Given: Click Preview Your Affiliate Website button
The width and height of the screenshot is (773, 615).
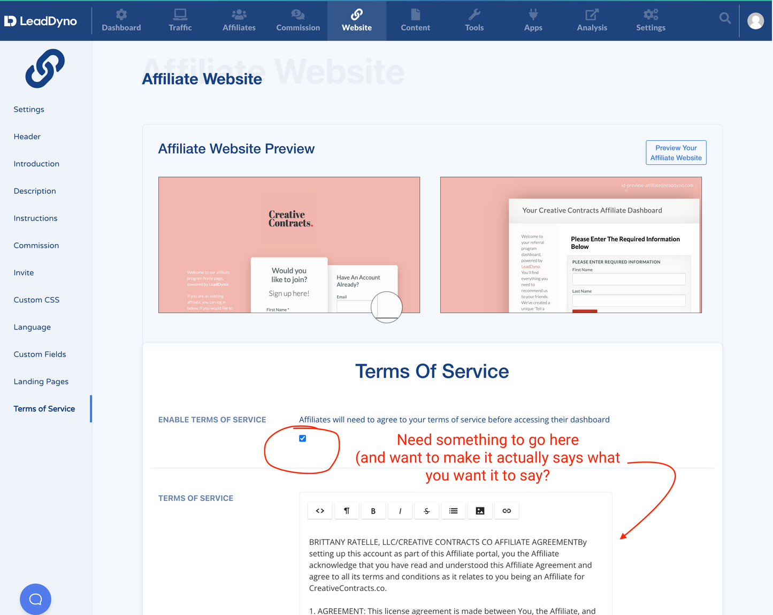Looking at the screenshot, I should click(x=676, y=153).
